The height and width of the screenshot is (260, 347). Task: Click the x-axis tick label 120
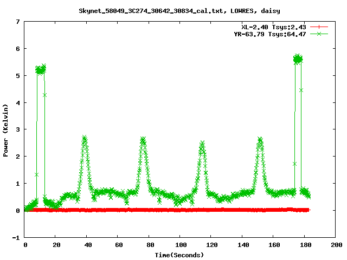(x=212, y=245)
